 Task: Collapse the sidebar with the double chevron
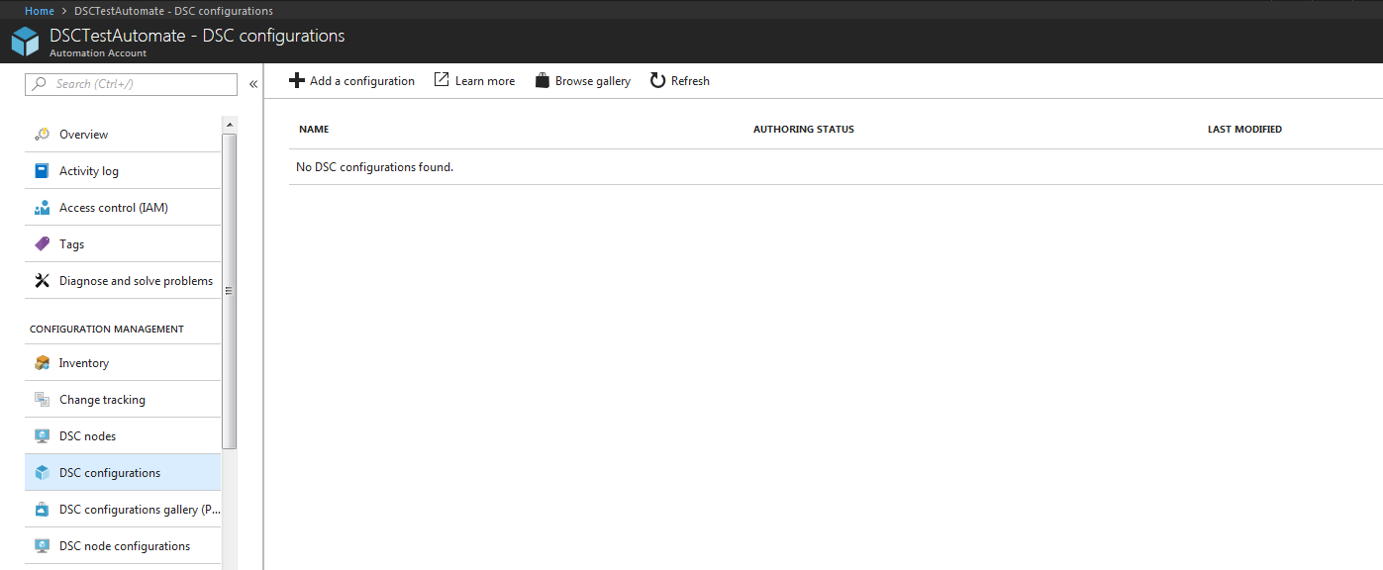tap(253, 84)
